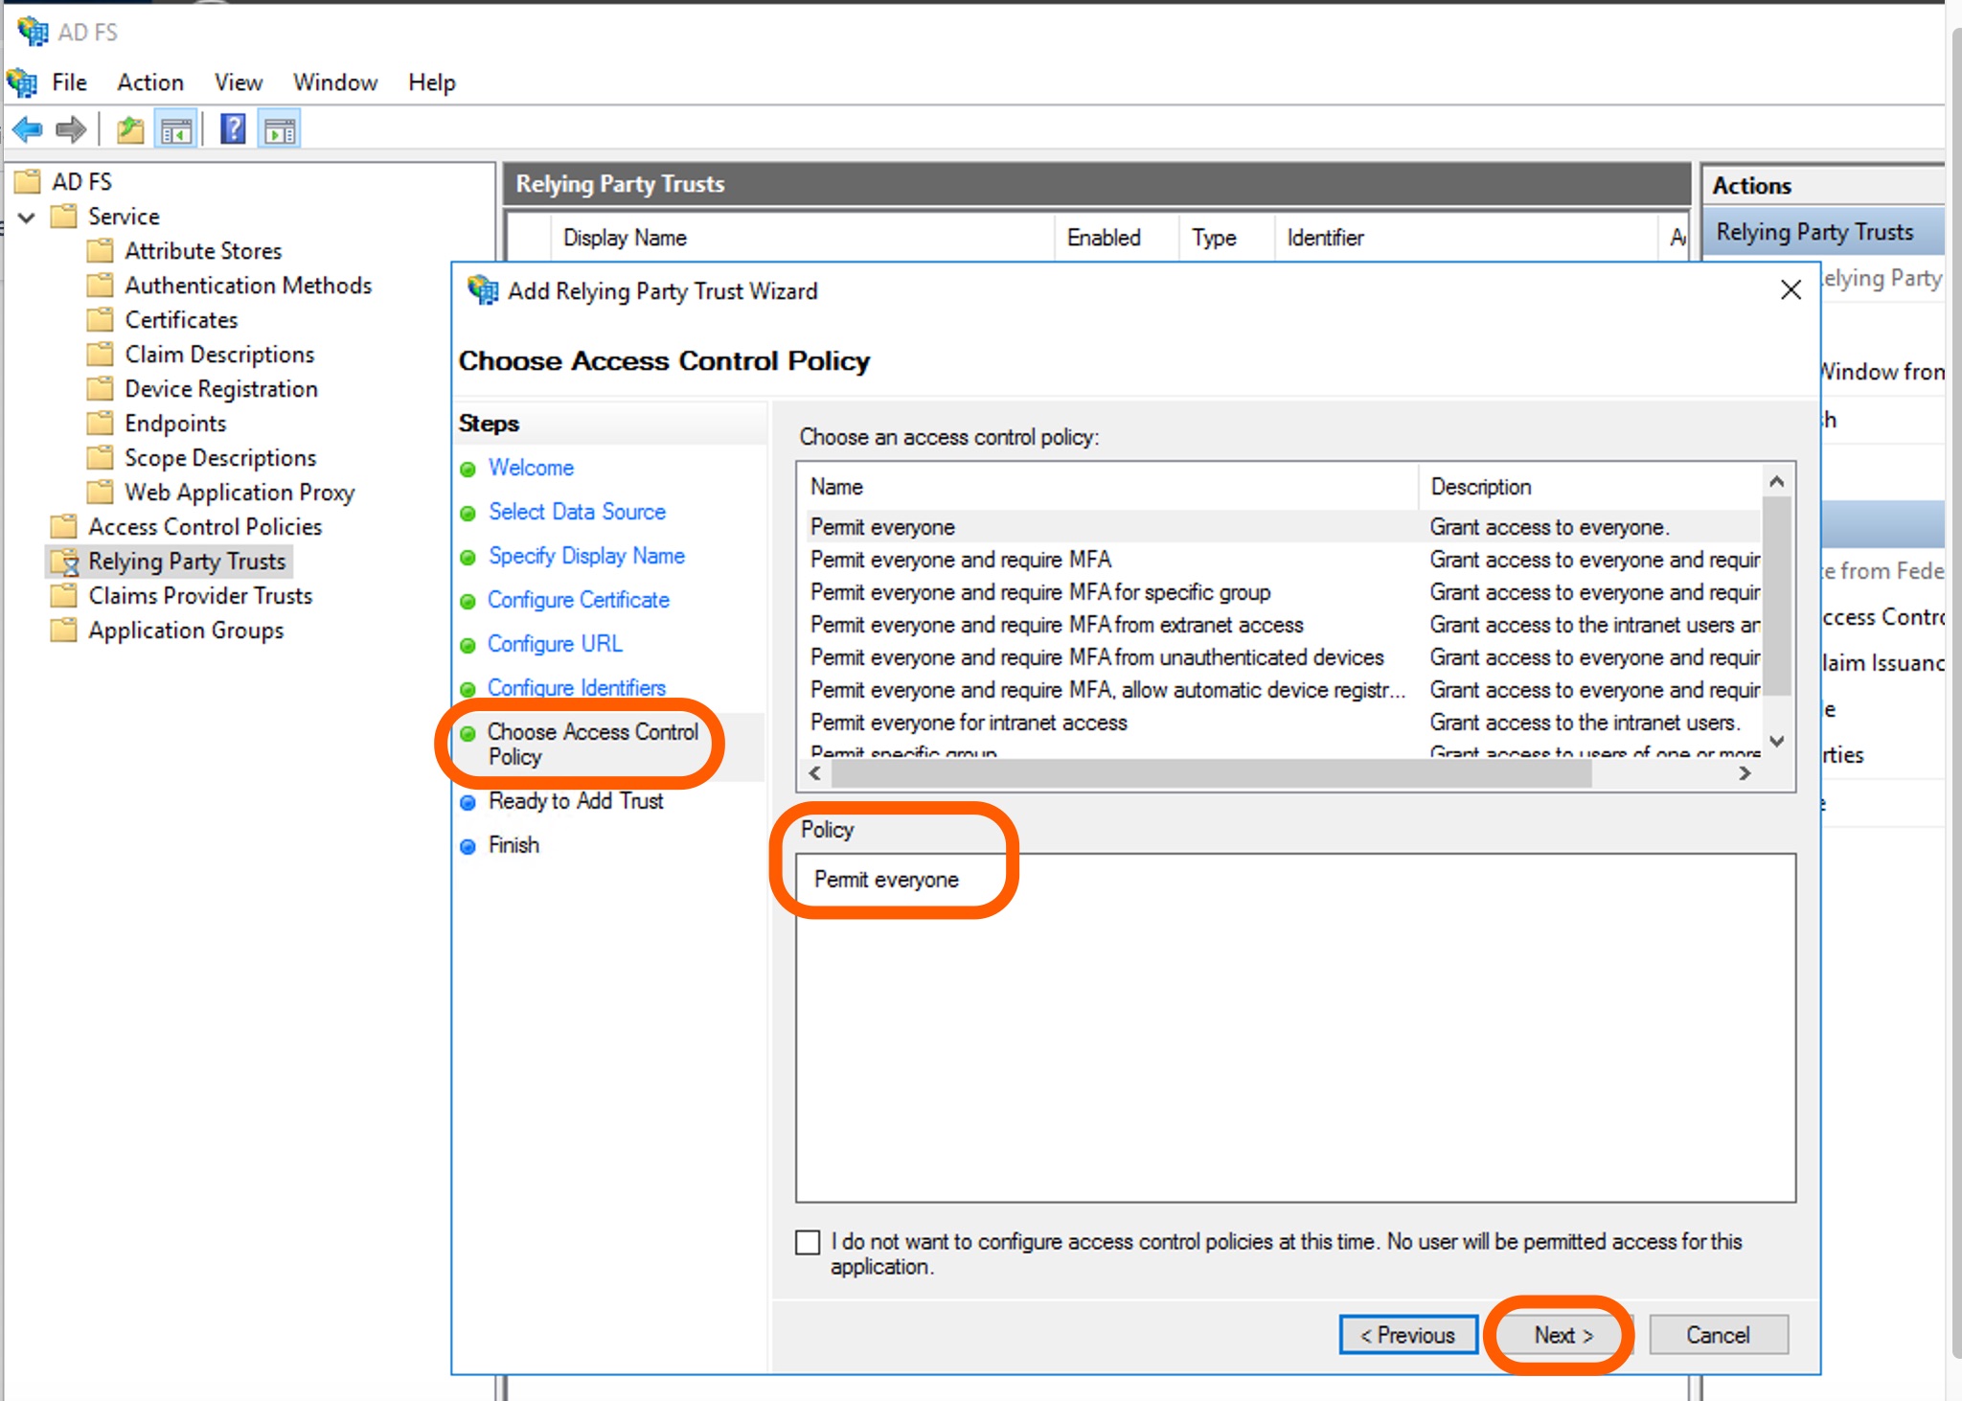Check the do-not-configure access policies checkbox
The height and width of the screenshot is (1401, 1962).
click(808, 1243)
